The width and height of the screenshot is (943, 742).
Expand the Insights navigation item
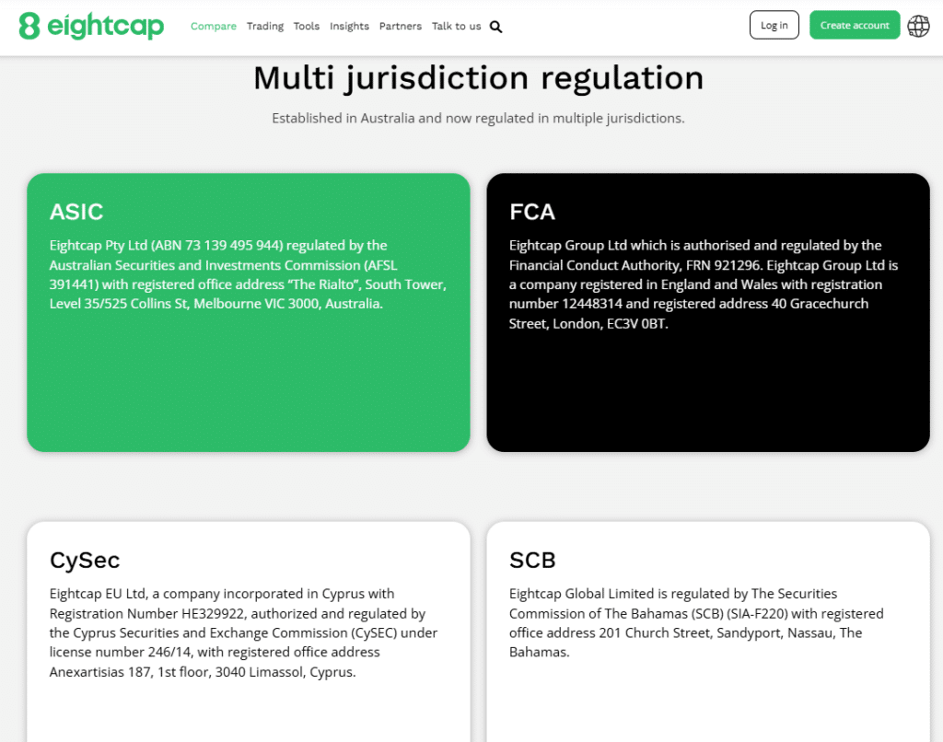349,26
